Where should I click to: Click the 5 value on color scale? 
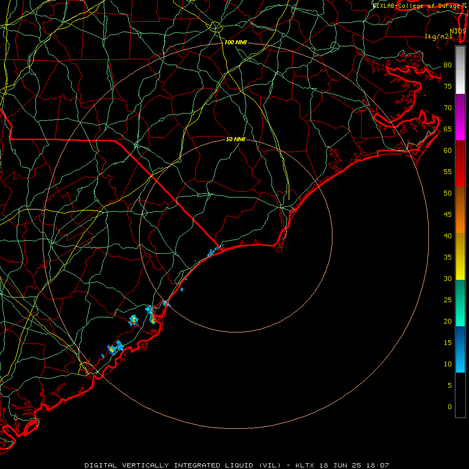click(450, 385)
